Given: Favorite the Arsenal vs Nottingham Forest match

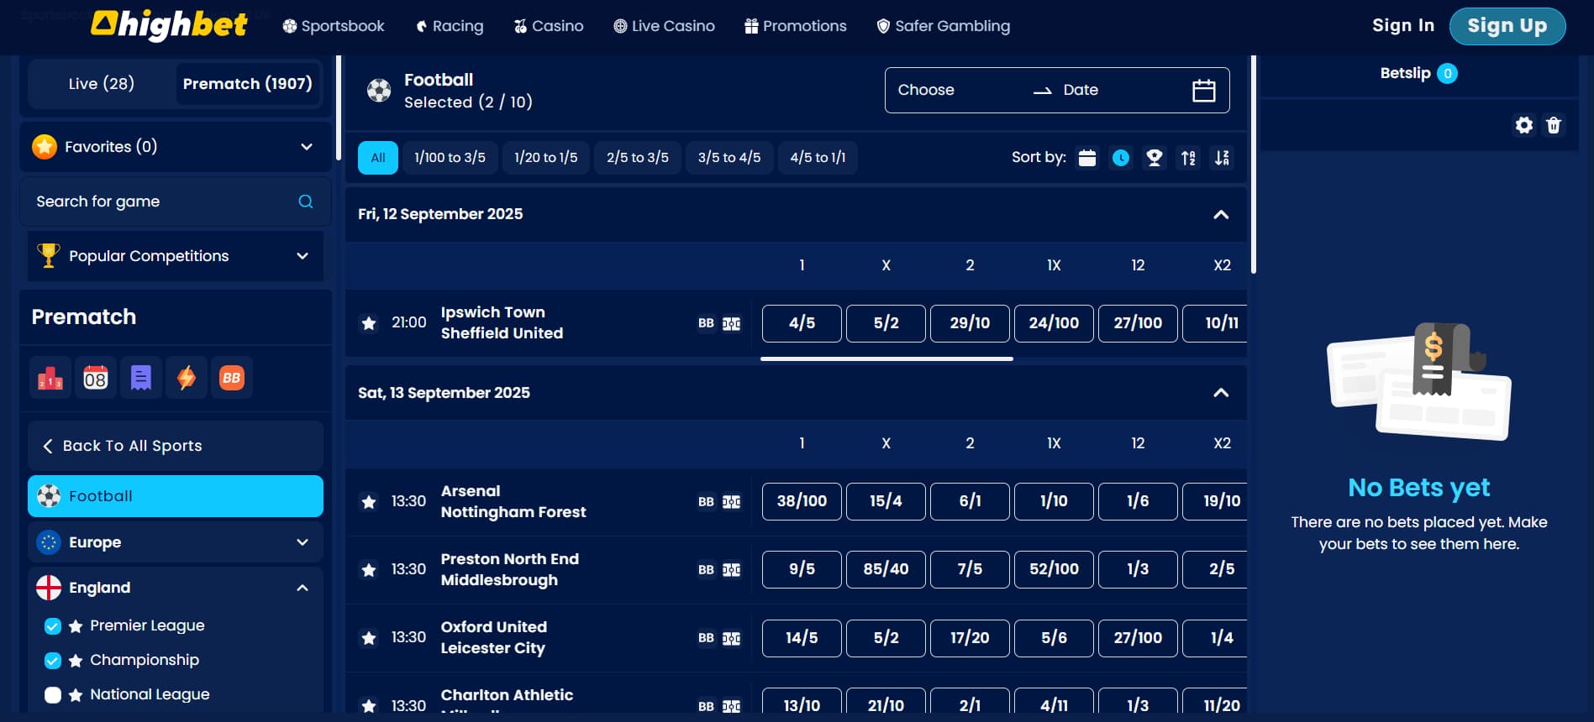Looking at the screenshot, I should click(x=369, y=502).
